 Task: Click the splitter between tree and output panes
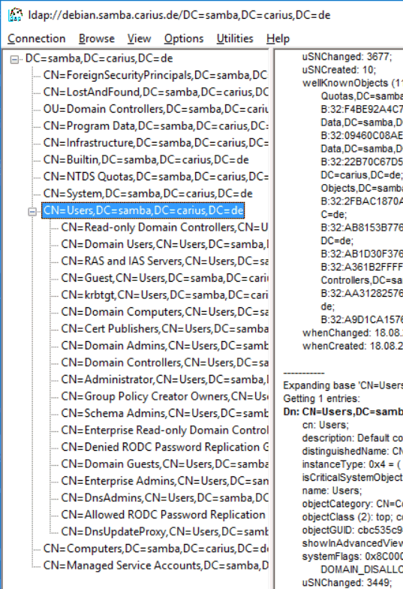click(x=272, y=319)
